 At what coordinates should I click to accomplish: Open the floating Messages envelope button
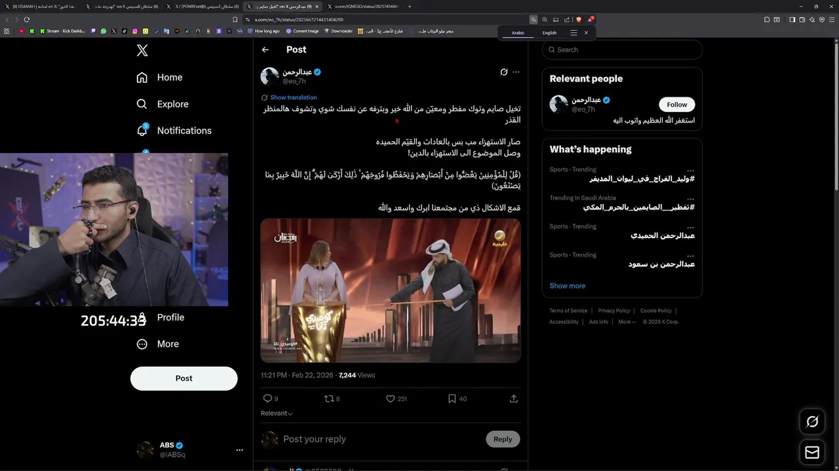[x=812, y=453]
